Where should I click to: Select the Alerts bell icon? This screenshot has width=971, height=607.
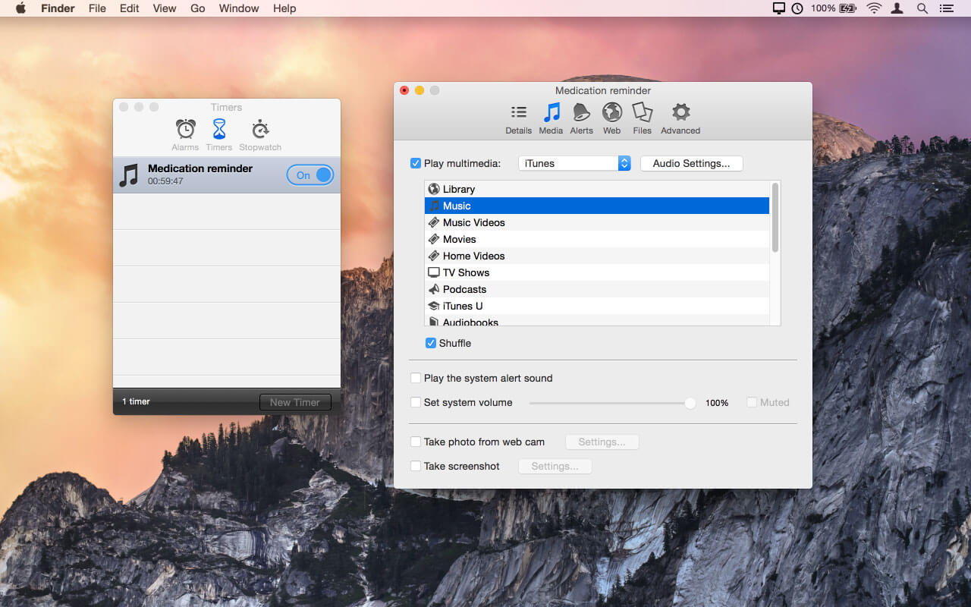point(581,113)
